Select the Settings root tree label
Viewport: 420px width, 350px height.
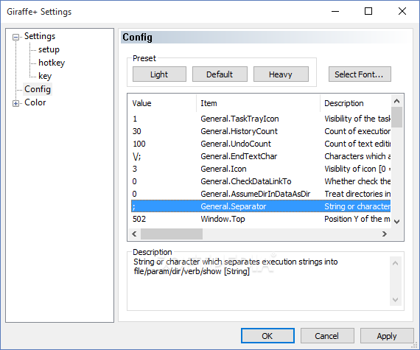[40, 36]
